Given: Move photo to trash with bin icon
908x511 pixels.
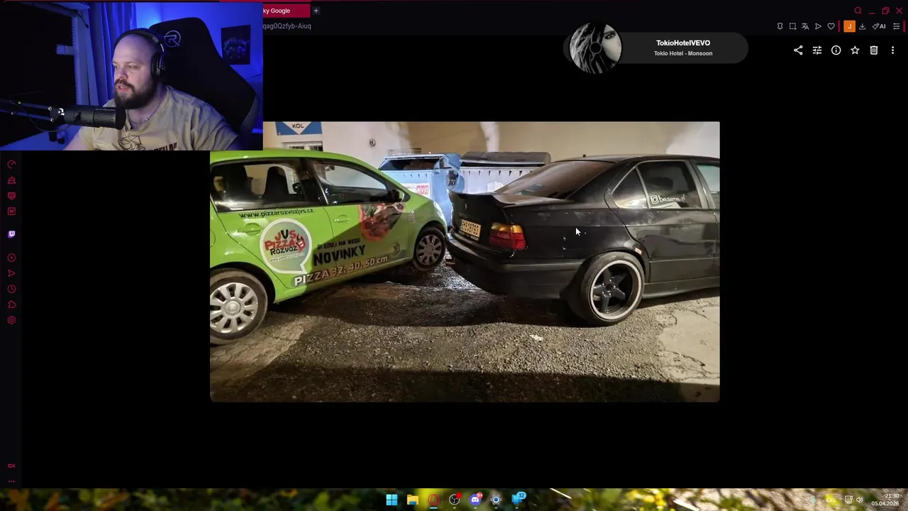Looking at the screenshot, I should point(874,50).
